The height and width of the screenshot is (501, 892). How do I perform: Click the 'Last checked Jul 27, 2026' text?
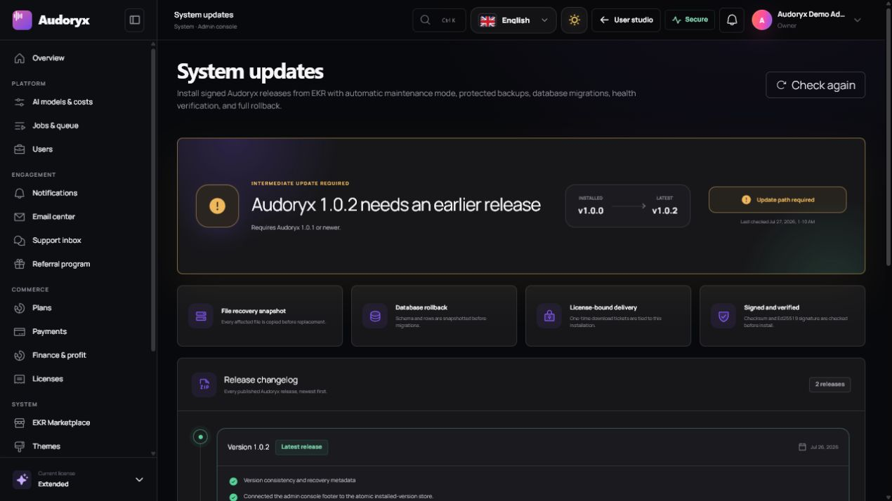pyautogui.click(x=778, y=222)
